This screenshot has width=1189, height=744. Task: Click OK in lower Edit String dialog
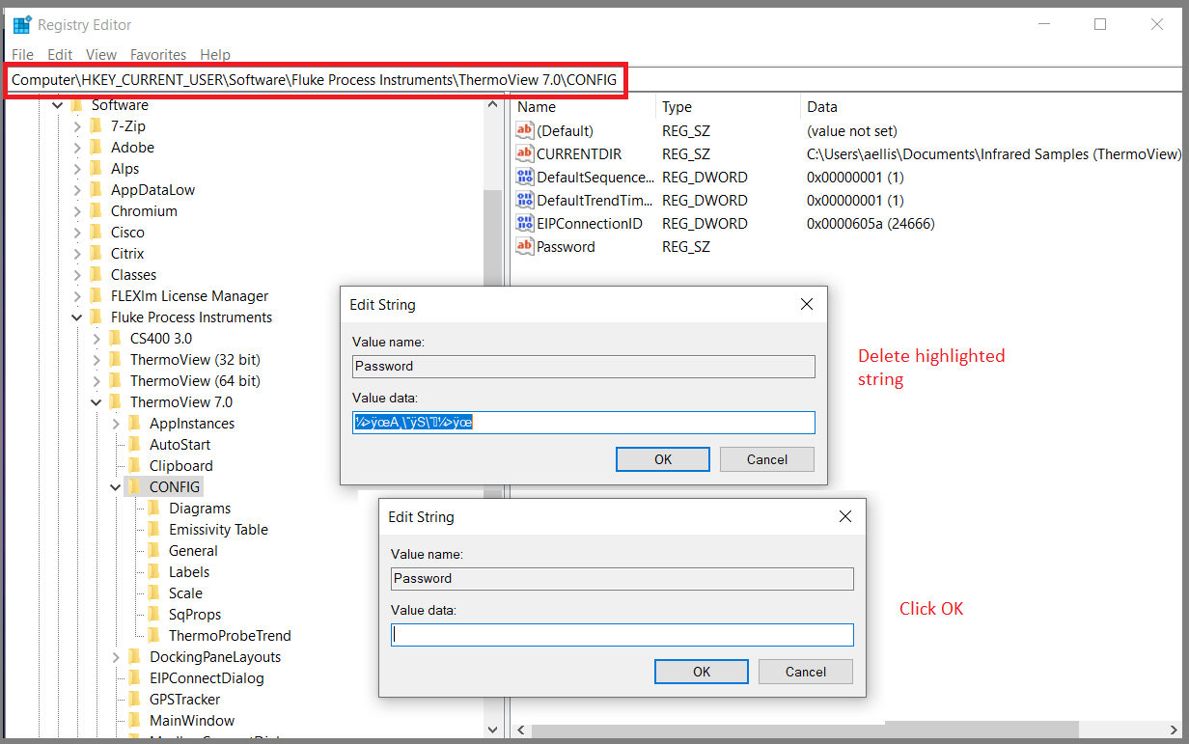click(x=702, y=672)
